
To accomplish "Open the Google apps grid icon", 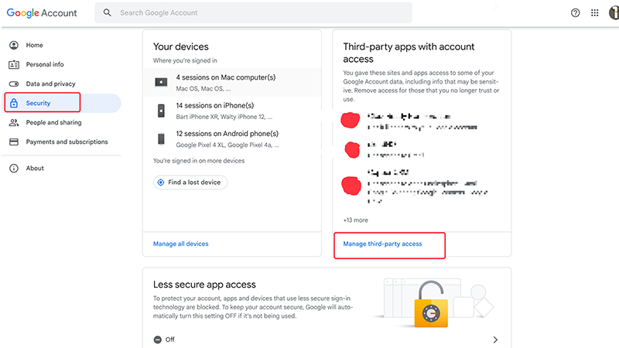I will tap(594, 13).
